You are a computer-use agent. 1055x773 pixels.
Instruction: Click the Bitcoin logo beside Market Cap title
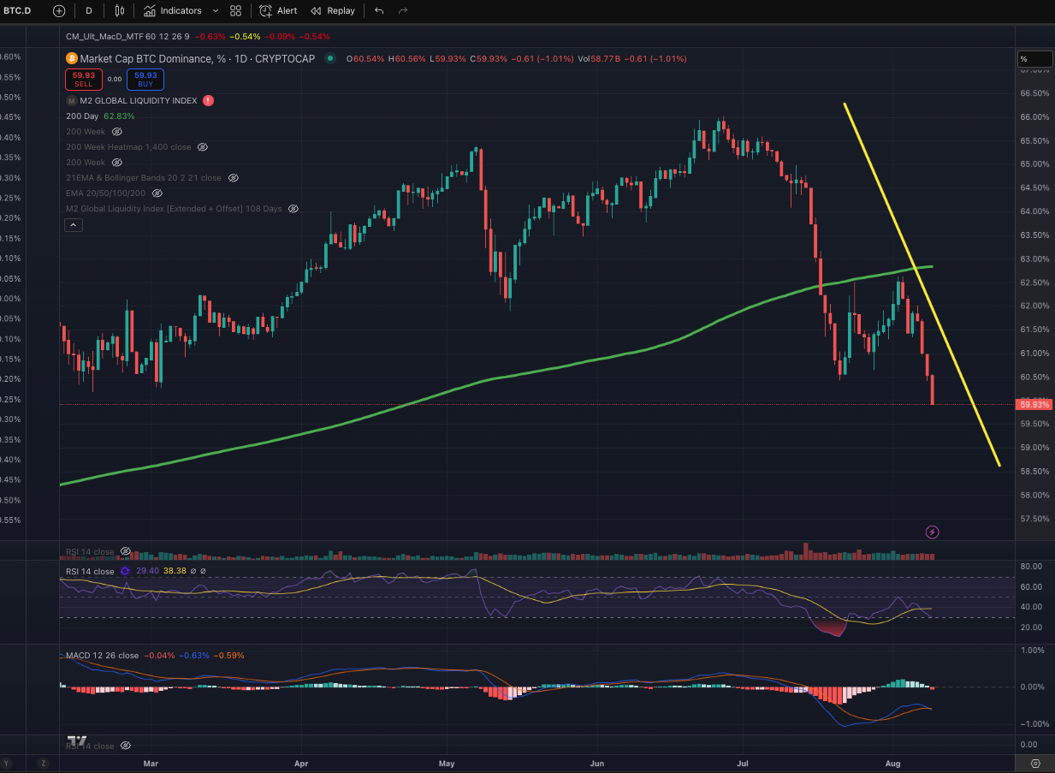click(72, 58)
